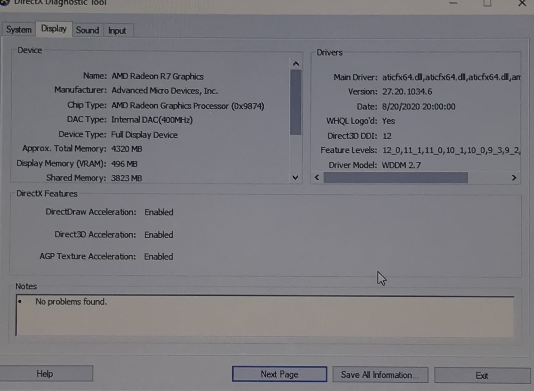Click Device panel scroll up arrow
The image size is (534, 391).
point(296,63)
